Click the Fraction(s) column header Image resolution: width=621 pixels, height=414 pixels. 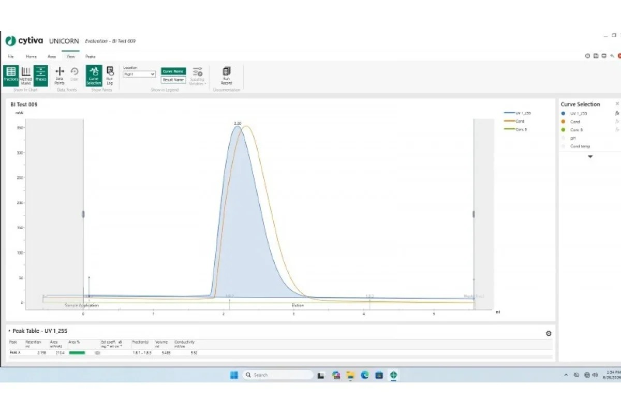pyautogui.click(x=140, y=342)
